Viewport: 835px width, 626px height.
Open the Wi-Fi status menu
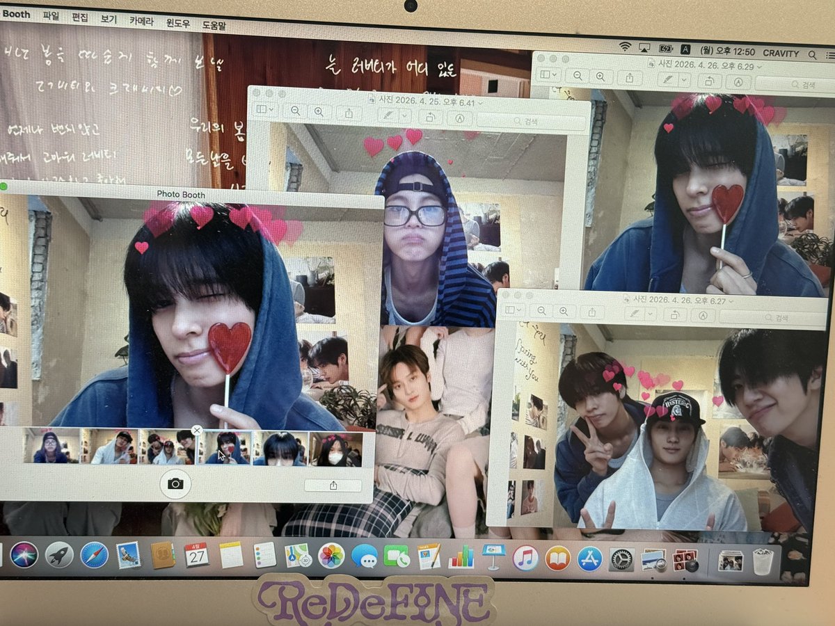point(625,47)
